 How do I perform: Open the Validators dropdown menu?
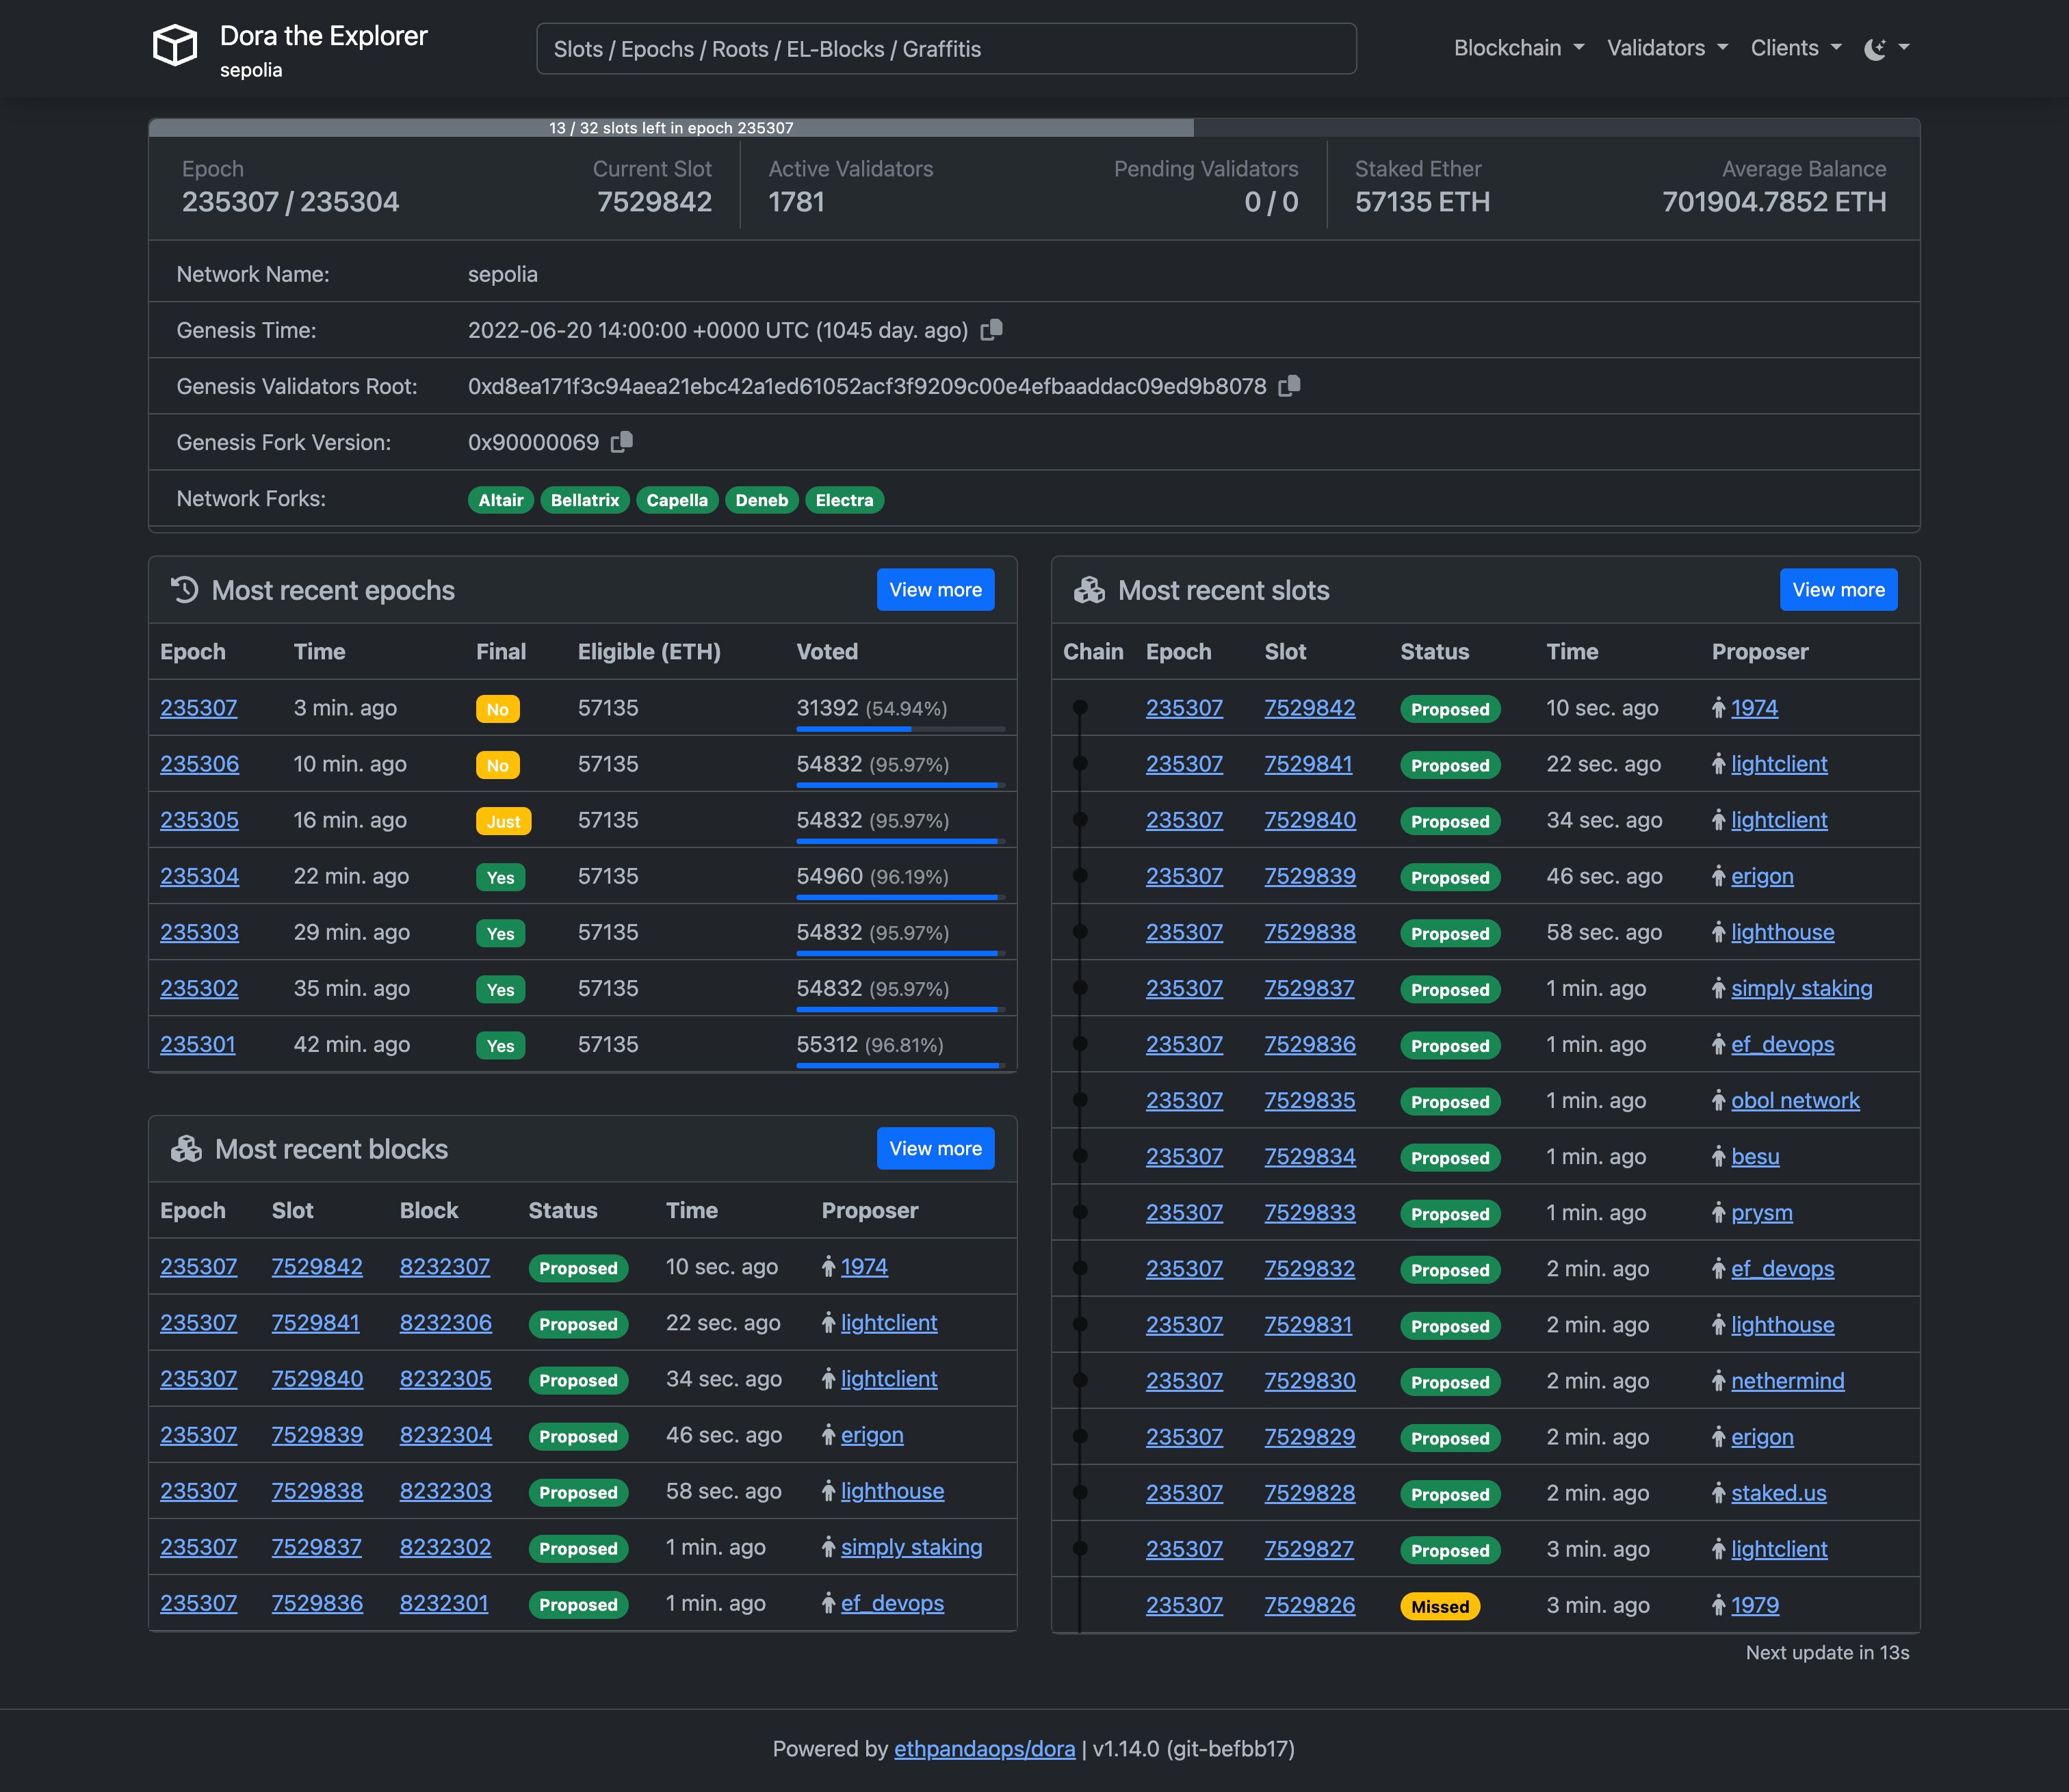(1667, 48)
